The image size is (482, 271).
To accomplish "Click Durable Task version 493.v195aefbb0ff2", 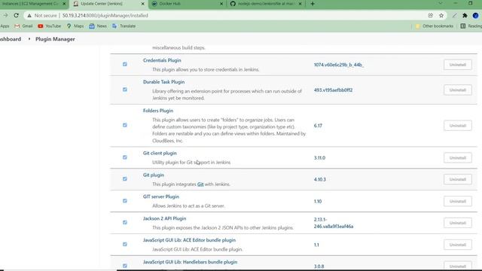I will [x=333, y=90].
